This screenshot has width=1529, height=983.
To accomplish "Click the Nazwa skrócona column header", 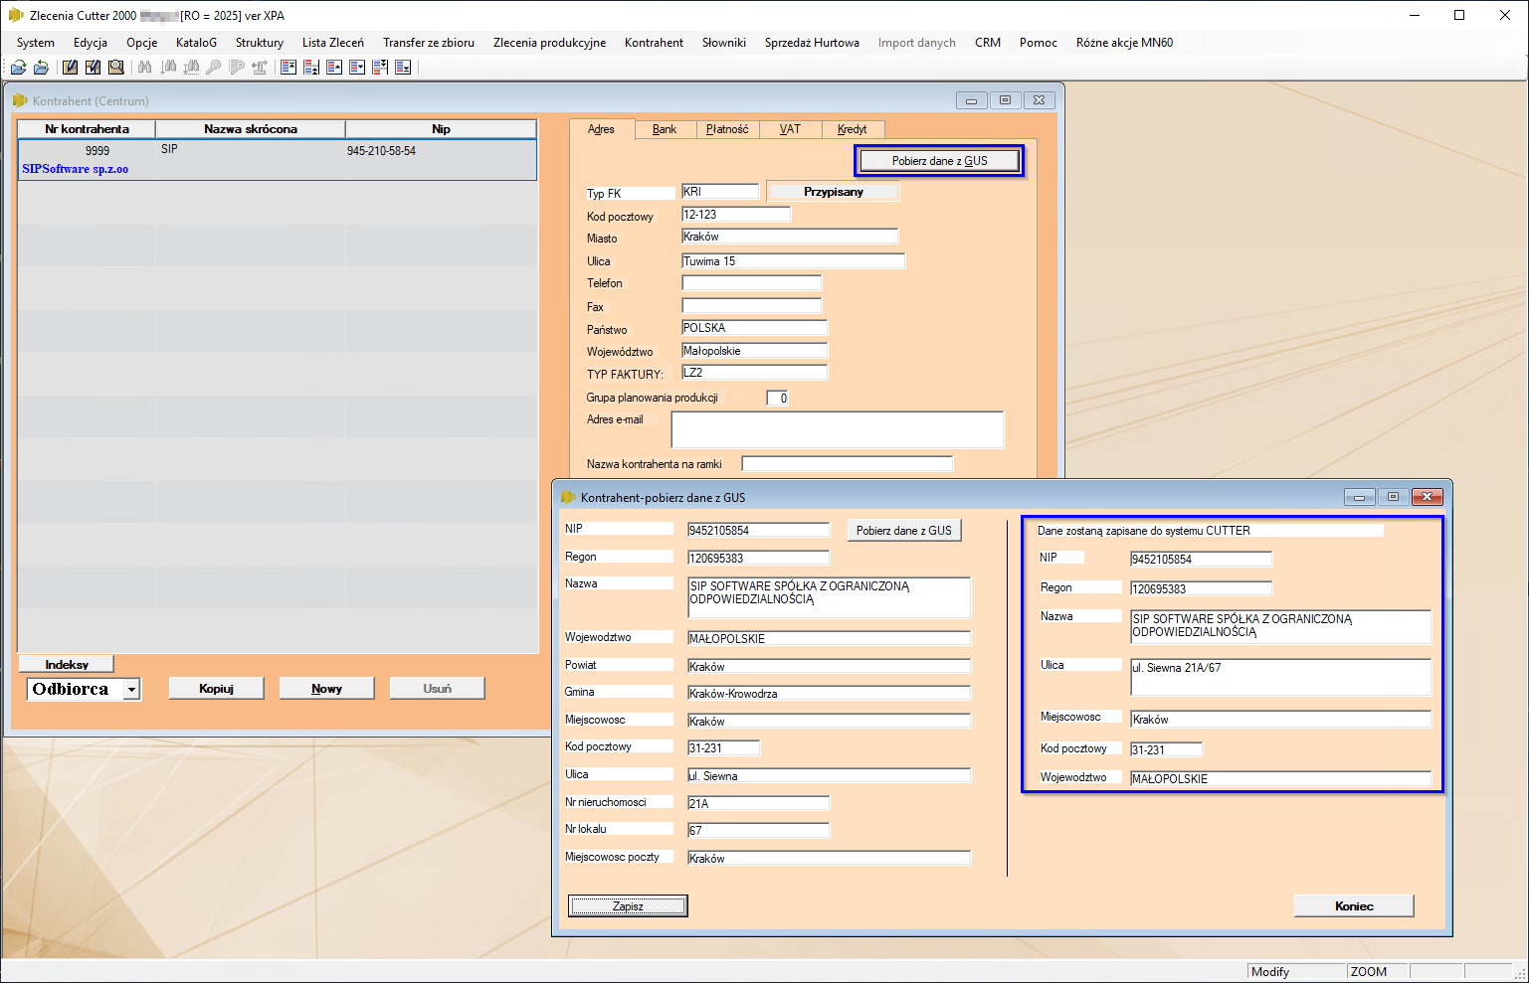I will (251, 129).
